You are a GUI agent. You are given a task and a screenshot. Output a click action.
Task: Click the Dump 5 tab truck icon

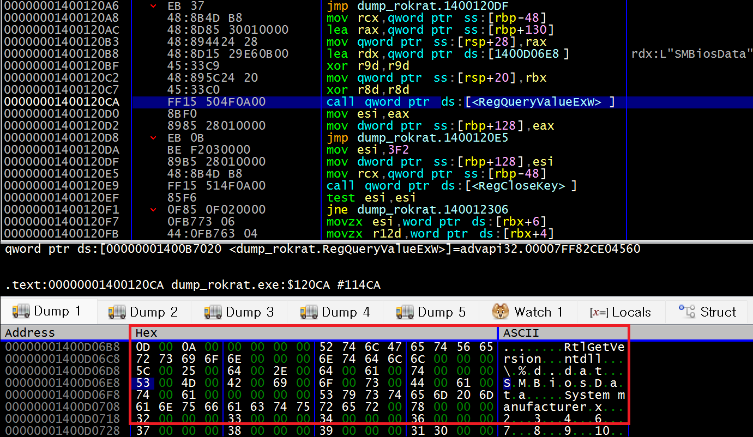[x=405, y=312]
